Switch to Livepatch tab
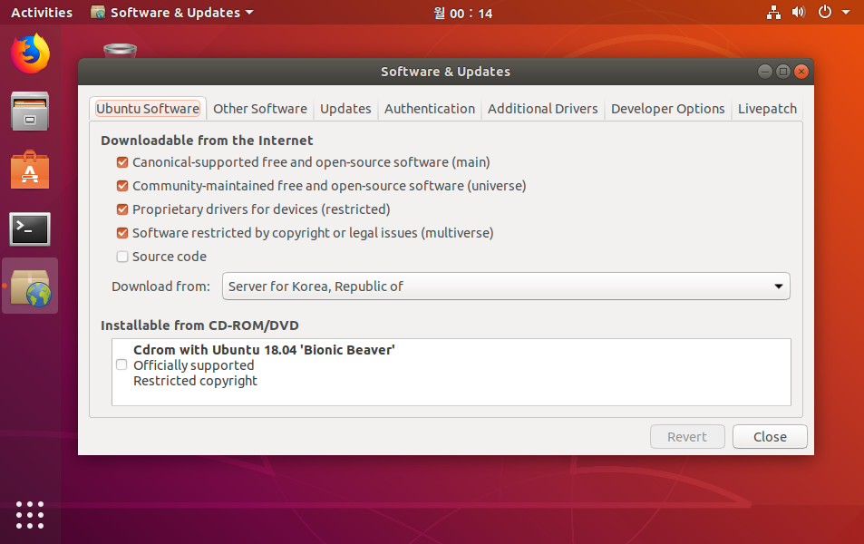 point(767,109)
